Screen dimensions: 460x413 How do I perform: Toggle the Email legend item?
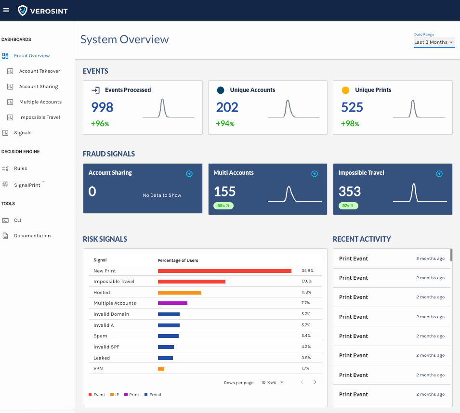[152, 395]
